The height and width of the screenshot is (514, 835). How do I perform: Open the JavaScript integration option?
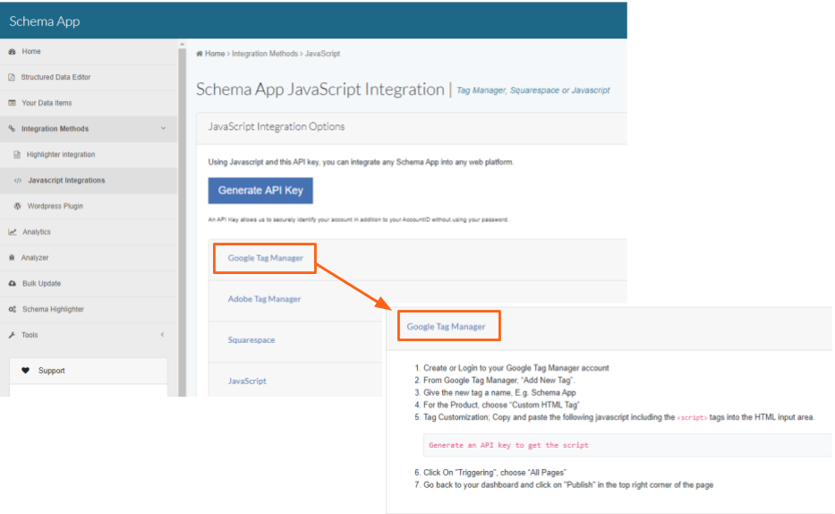(247, 381)
